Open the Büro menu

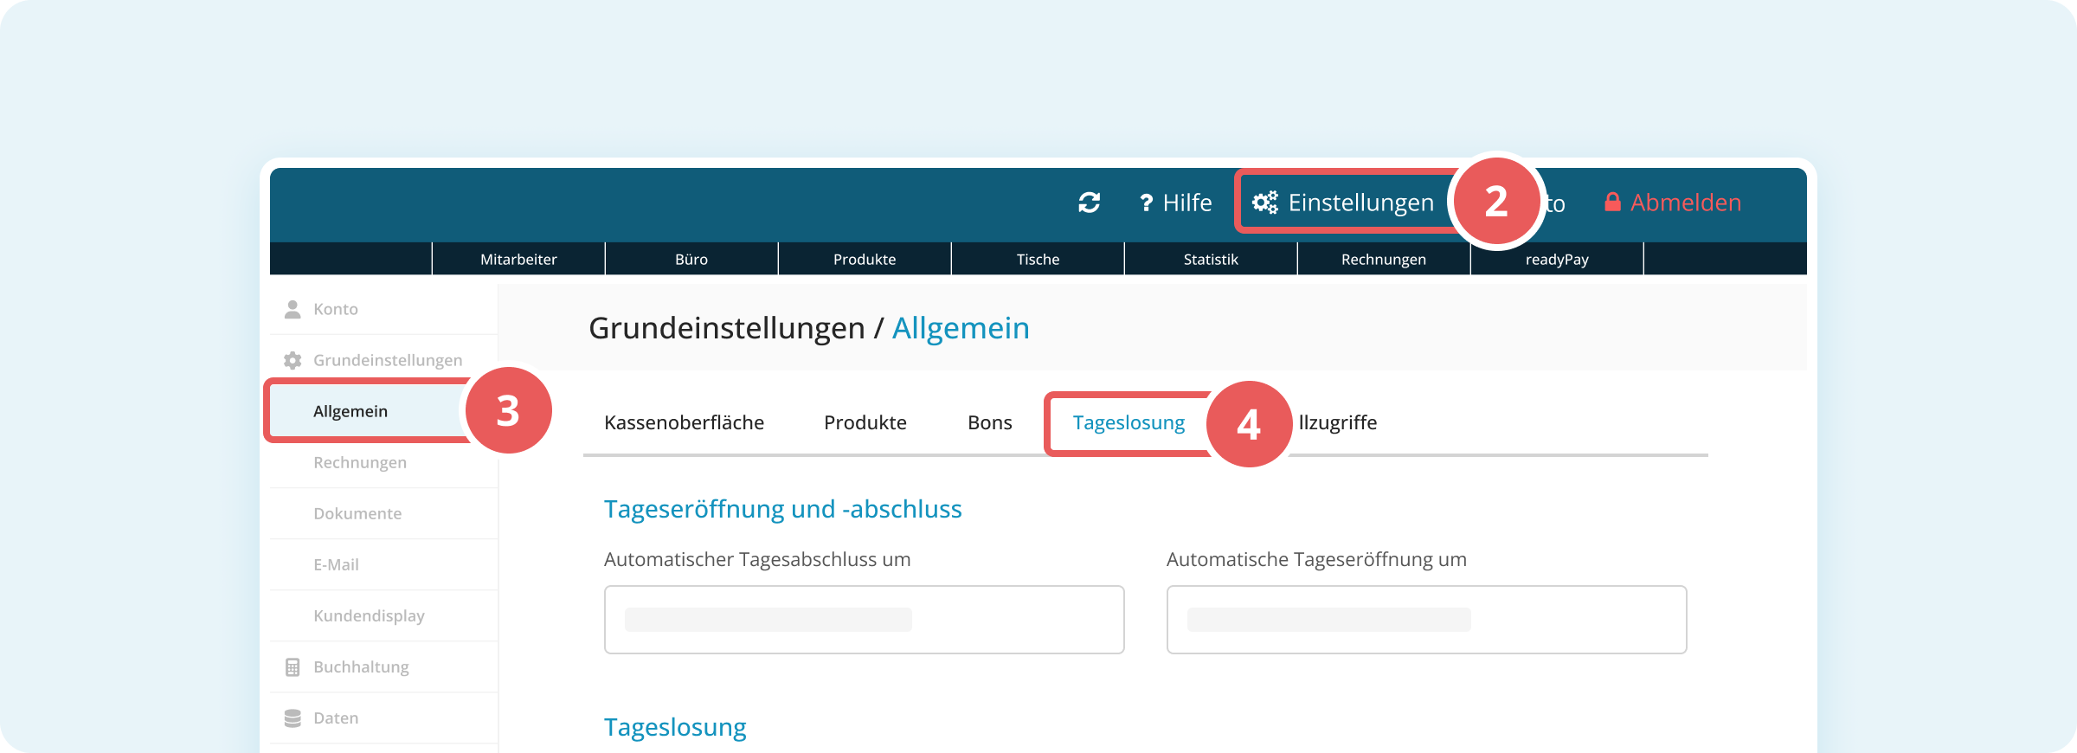coord(691,259)
